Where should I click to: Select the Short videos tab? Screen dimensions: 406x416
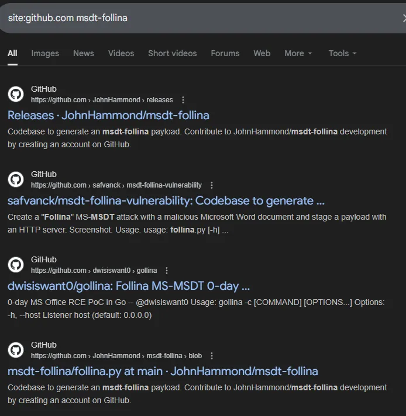pos(172,53)
